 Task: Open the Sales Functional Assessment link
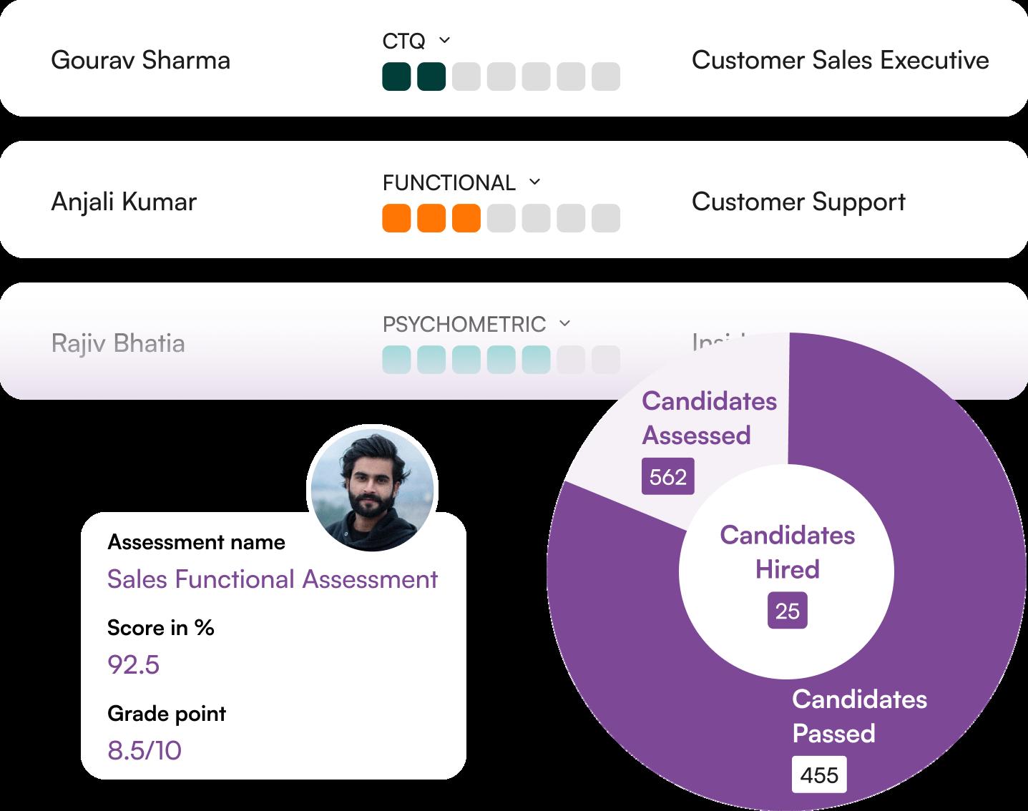click(272, 579)
